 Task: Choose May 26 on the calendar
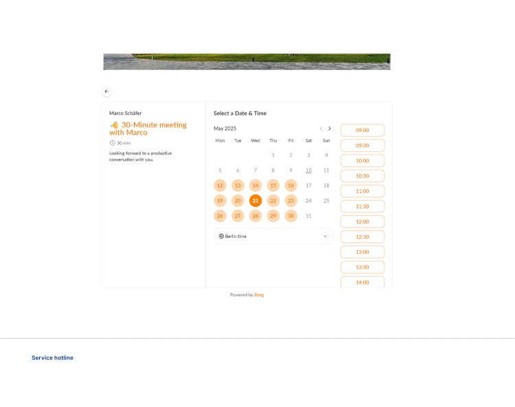(x=220, y=216)
